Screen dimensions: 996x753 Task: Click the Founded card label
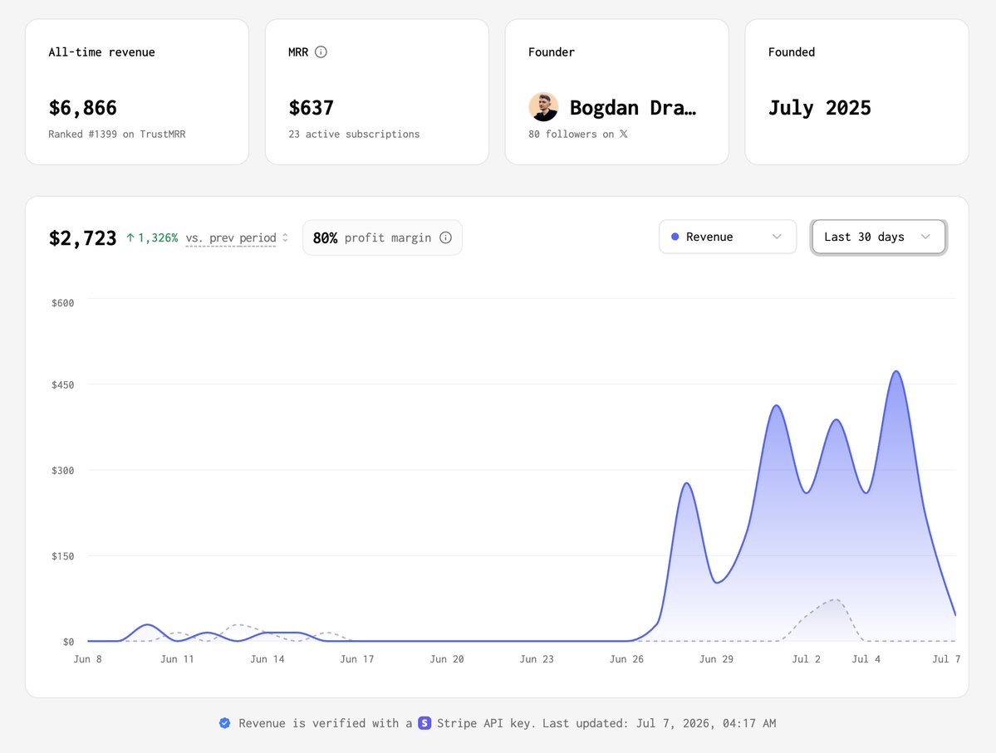coord(792,52)
